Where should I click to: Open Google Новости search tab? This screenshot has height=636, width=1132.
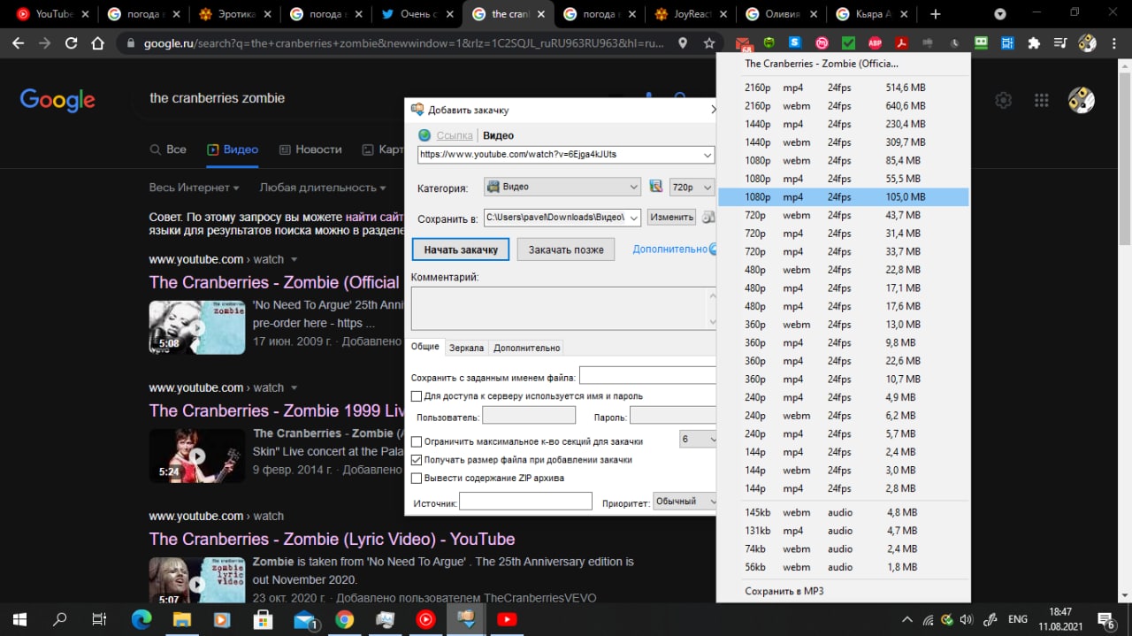pyautogui.click(x=310, y=149)
